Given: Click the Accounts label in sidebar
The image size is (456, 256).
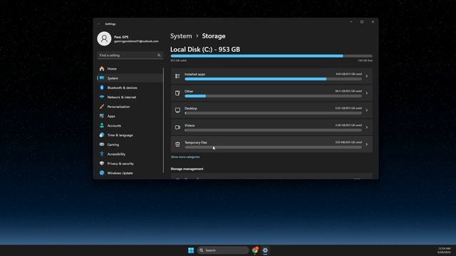Looking at the screenshot, I should point(114,126).
